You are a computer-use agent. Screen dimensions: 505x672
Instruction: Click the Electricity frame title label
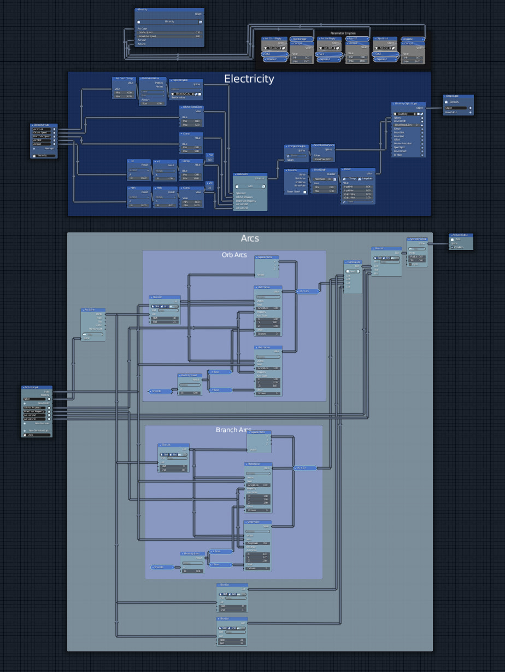tap(249, 79)
